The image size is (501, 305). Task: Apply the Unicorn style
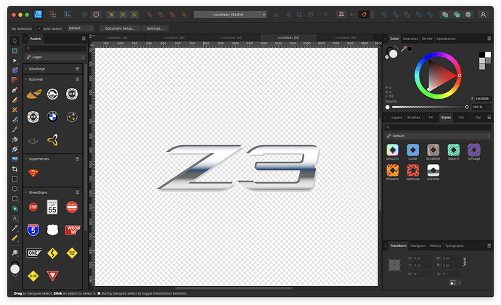click(x=392, y=150)
